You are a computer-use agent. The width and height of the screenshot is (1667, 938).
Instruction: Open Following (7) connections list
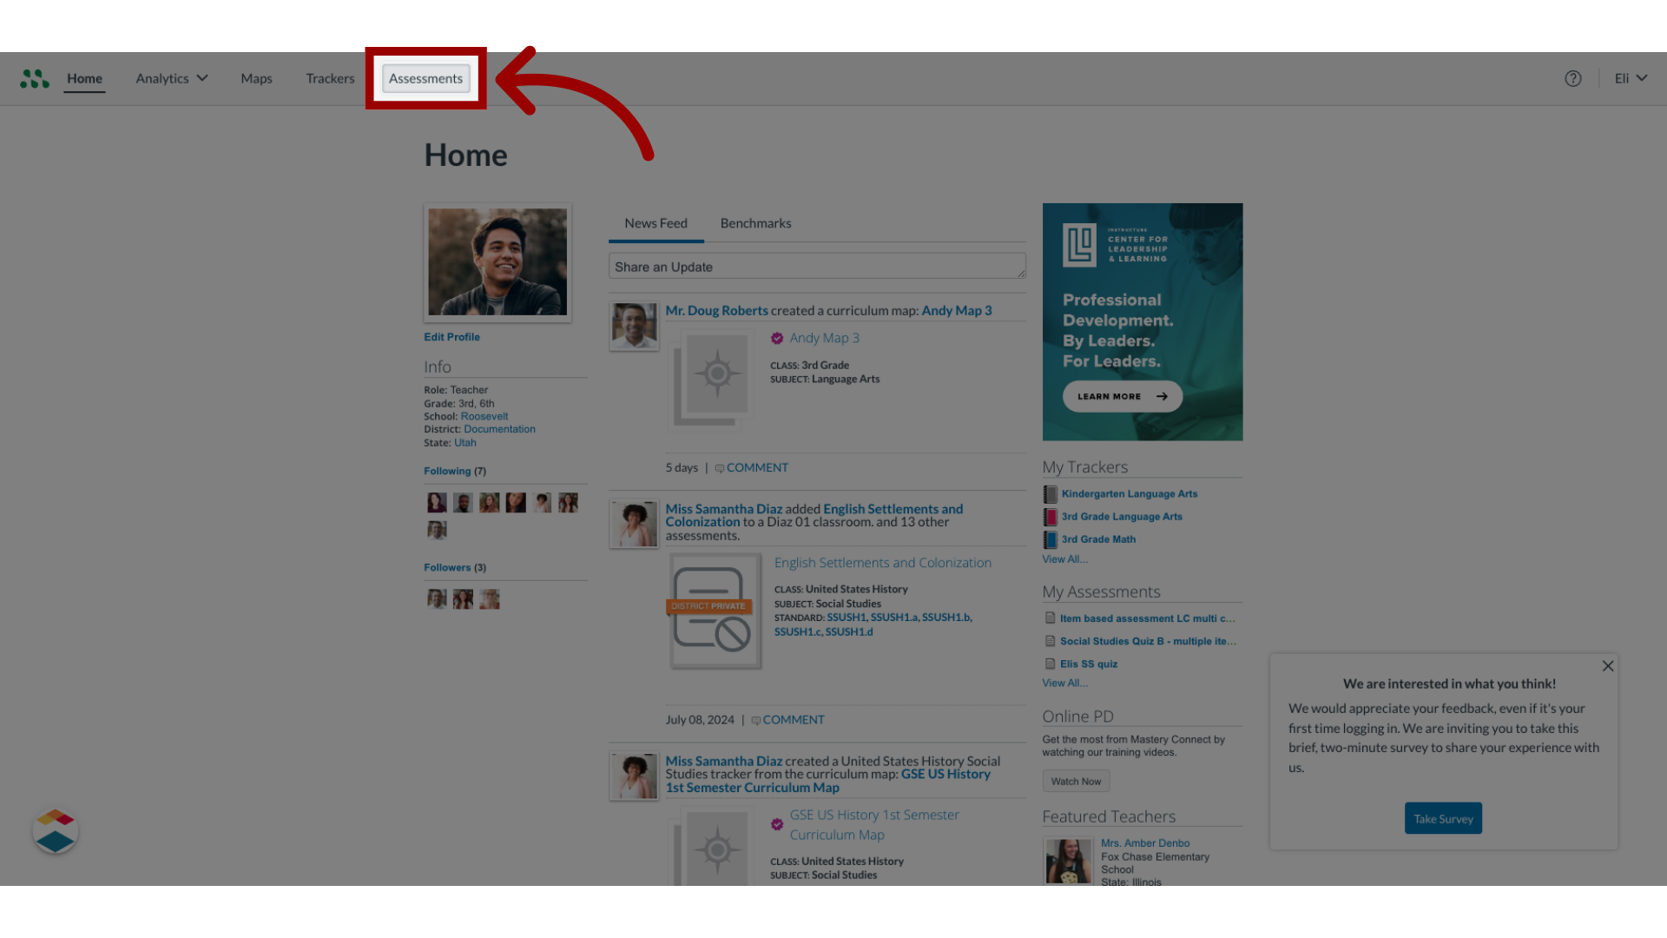[x=446, y=471]
